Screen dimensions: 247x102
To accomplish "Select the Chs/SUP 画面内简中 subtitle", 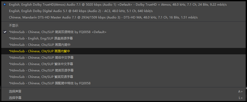I will [x=123, y=45].
